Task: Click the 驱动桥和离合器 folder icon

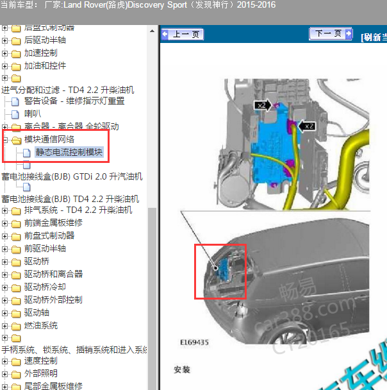Action: click(x=16, y=275)
